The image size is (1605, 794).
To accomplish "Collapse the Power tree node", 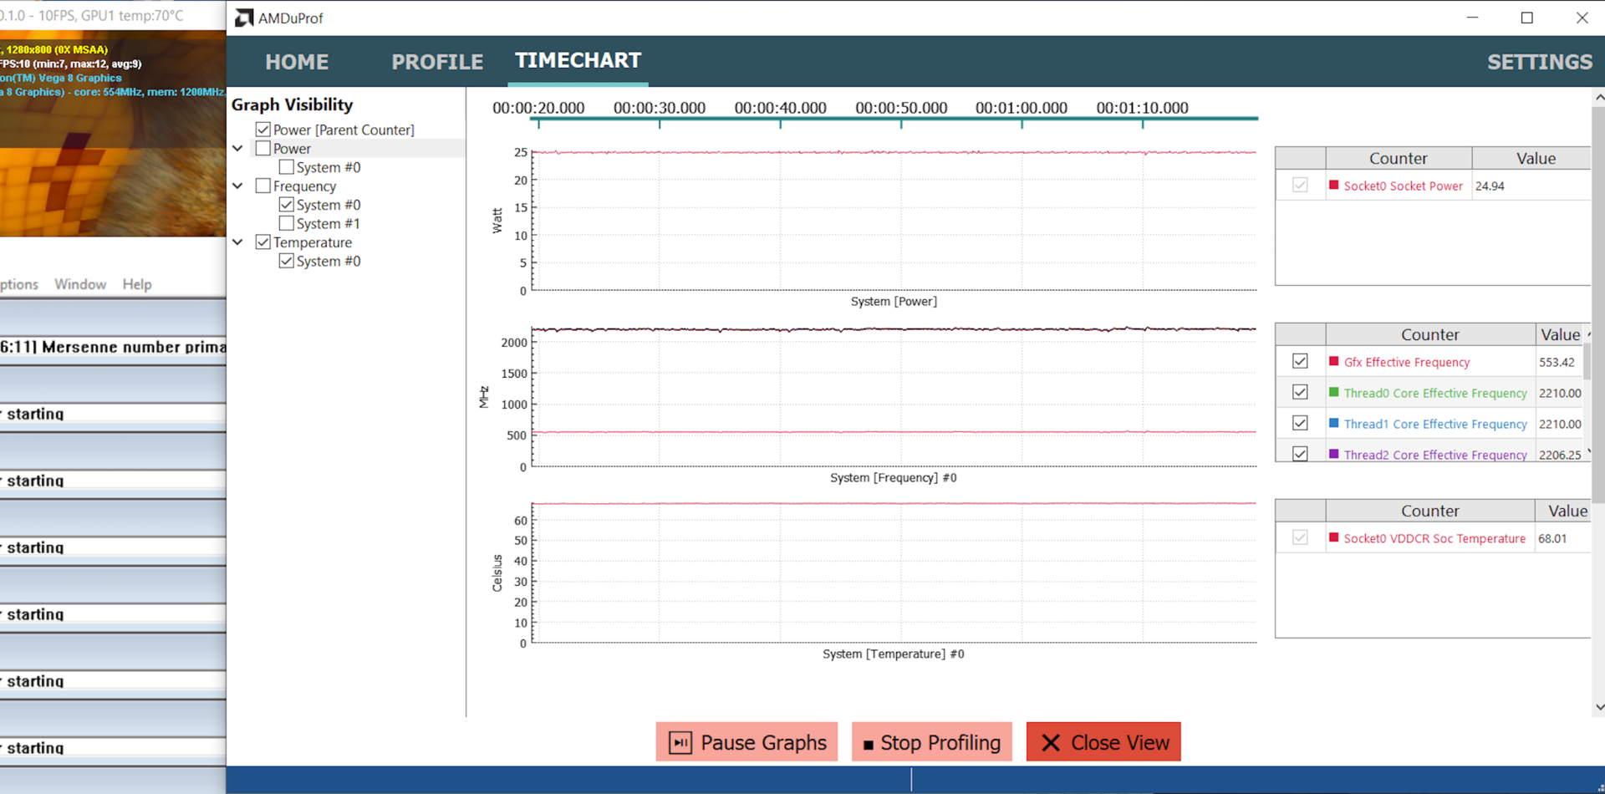I will coord(238,149).
